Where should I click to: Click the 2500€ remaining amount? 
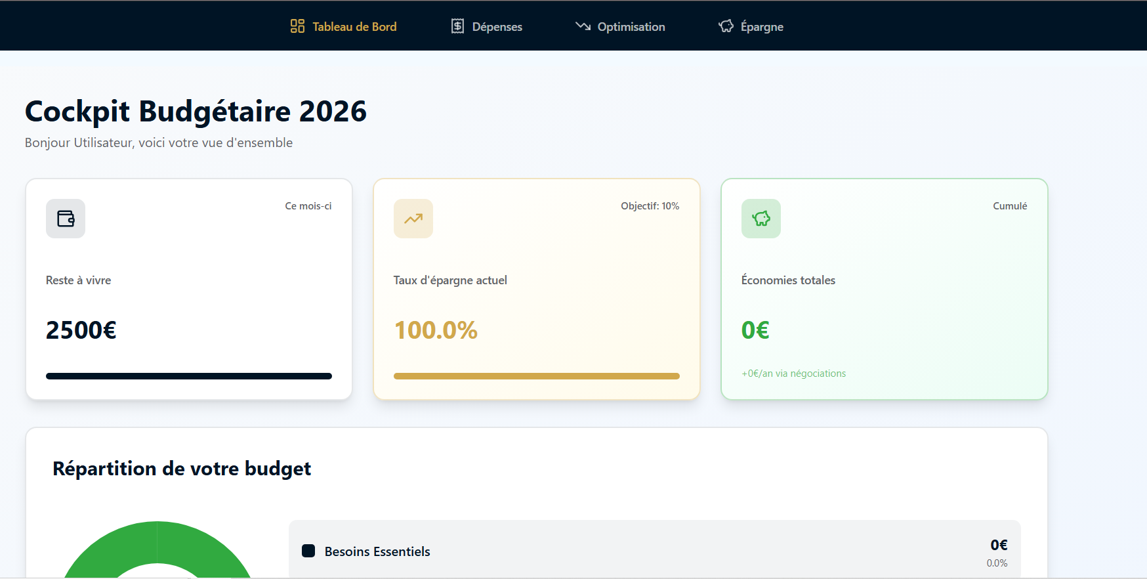(81, 330)
